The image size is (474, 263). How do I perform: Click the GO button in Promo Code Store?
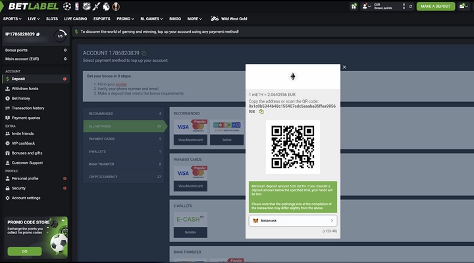coord(24,251)
